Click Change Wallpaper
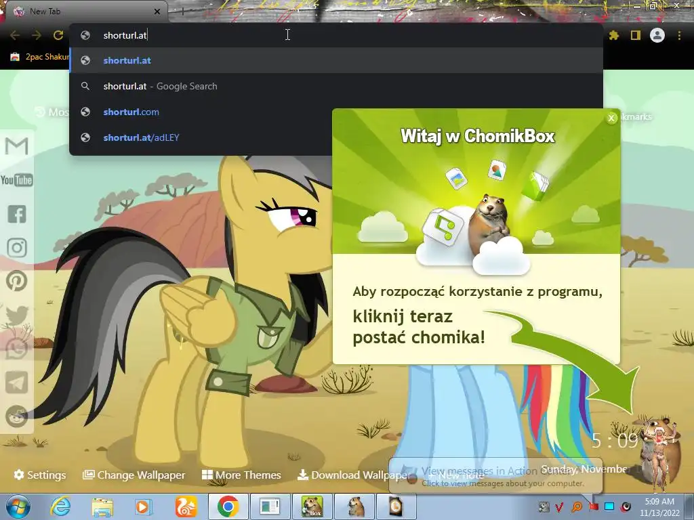The image size is (694, 520). click(134, 475)
